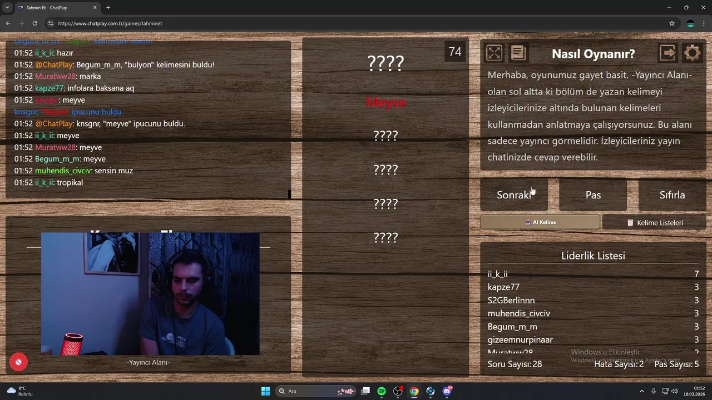Reset the game with Sıfırla
This screenshot has height=400, width=712.
click(x=672, y=195)
